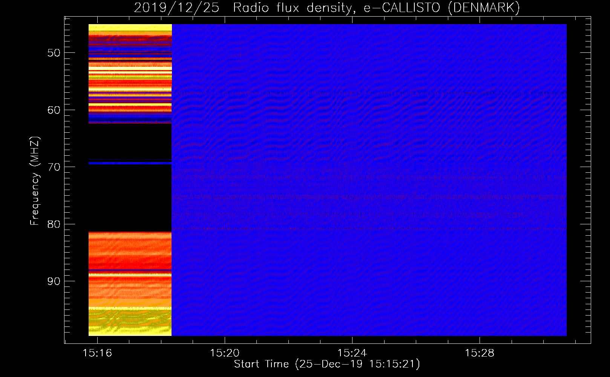
Task: Click the 80 MHz frequency tick label
Action: click(x=54, y=224)
